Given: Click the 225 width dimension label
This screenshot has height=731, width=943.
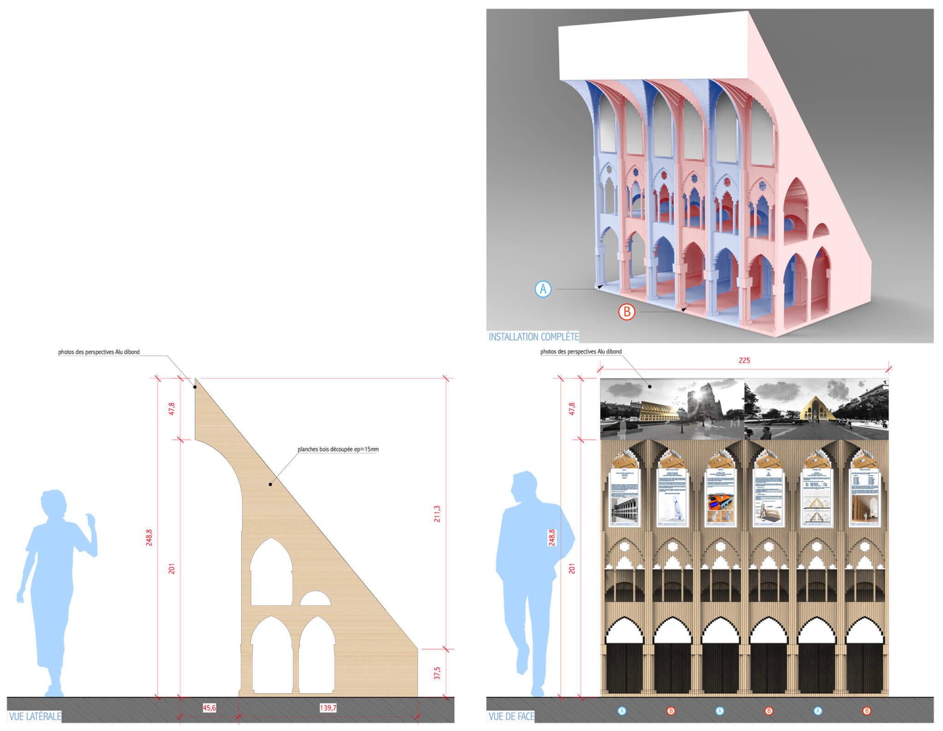Looking at the screenshot, I should (x=744, y=360).
